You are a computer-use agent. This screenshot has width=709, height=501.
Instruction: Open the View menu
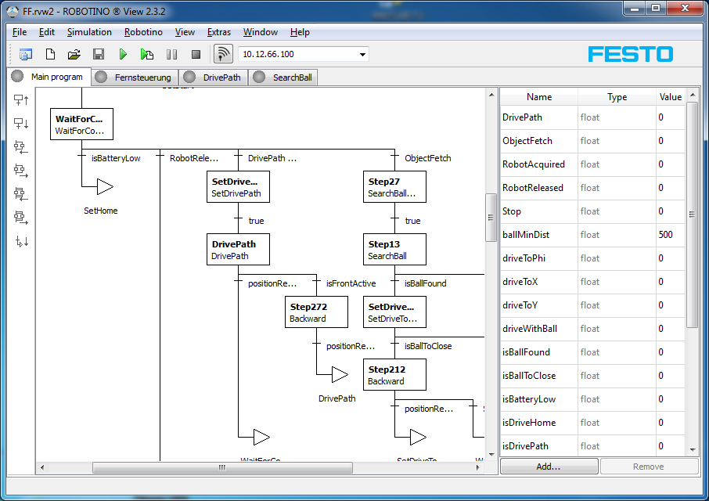185,32
